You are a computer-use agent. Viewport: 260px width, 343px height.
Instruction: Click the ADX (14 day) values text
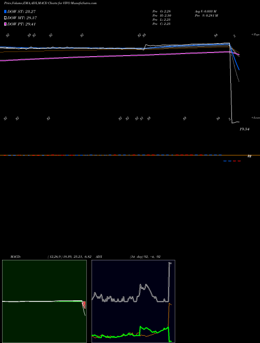(x=145, y=257)
